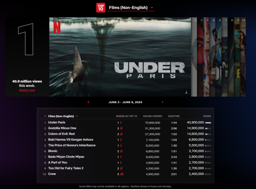
Task: Click weeks tally marks for Godzilla Minus One
Action: pyautogui.click(x=121, y=128)
